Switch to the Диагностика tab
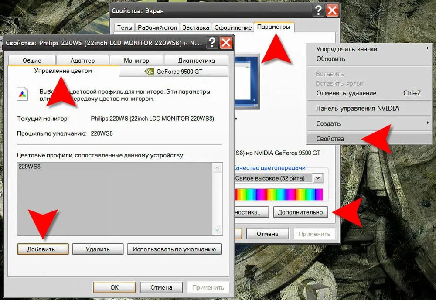Image resolution: width=436 pixels, height=300 pixels. (196, 60)
